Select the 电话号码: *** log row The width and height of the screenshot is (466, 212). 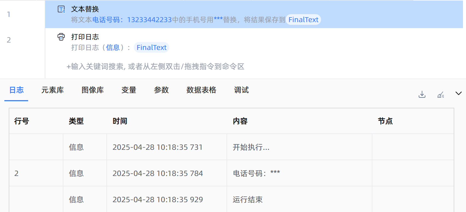coord(256,173)
